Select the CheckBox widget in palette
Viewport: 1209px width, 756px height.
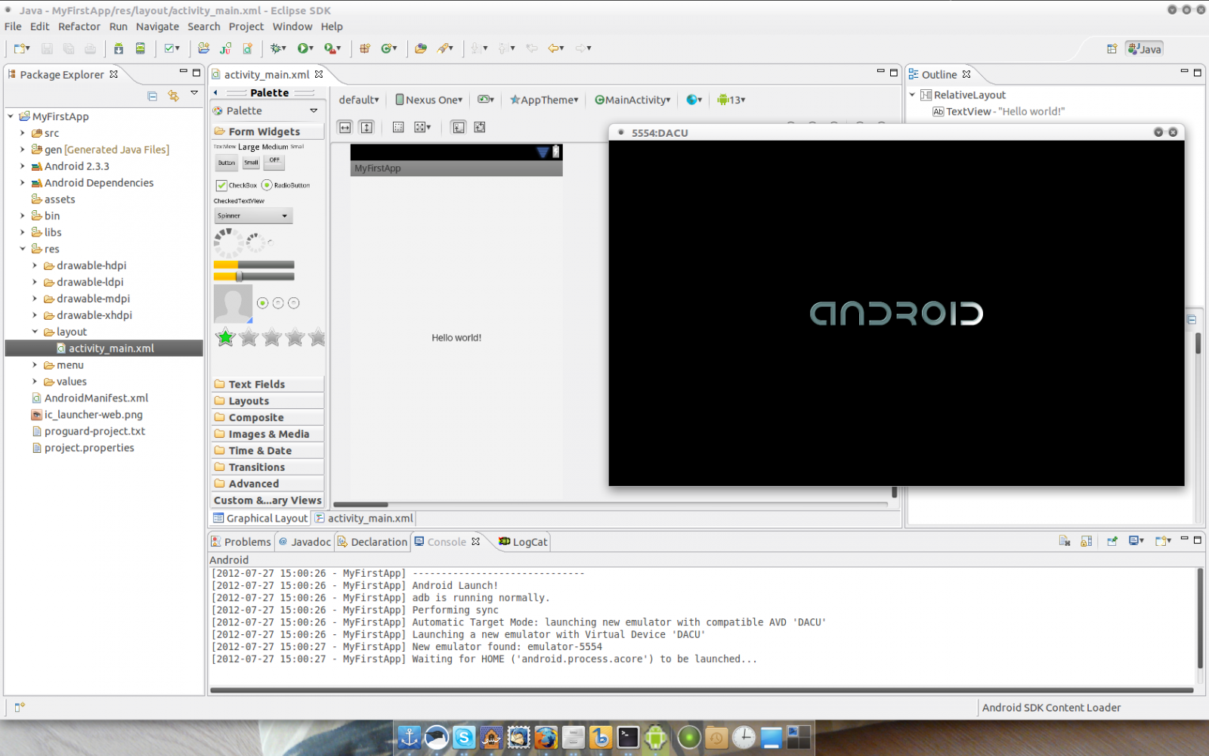(x=237, y=185)
